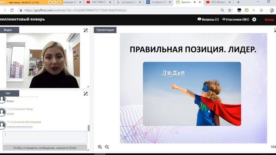Image resolution: width=276 pixels, height=155 pixels.
Task: Zoom in on the presentation slide
Action: coord(100,147)
